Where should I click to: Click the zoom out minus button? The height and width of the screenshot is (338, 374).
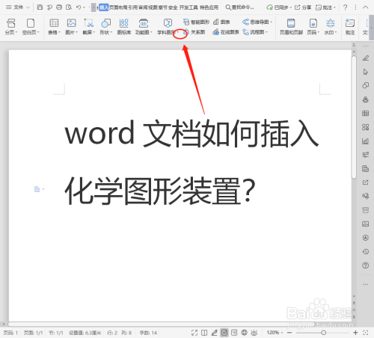pyautogui.click(x=289, y=333)
